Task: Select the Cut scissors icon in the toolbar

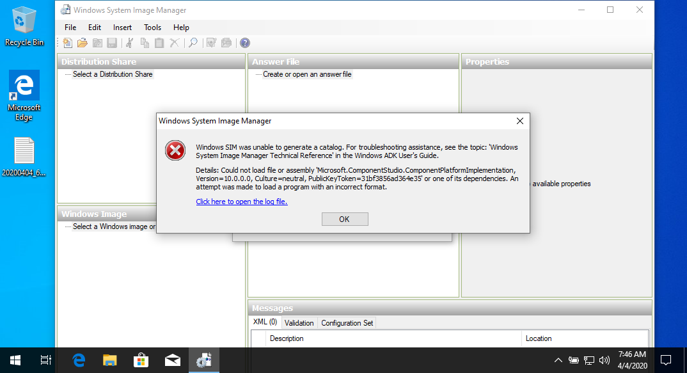Action: point(130,43)
